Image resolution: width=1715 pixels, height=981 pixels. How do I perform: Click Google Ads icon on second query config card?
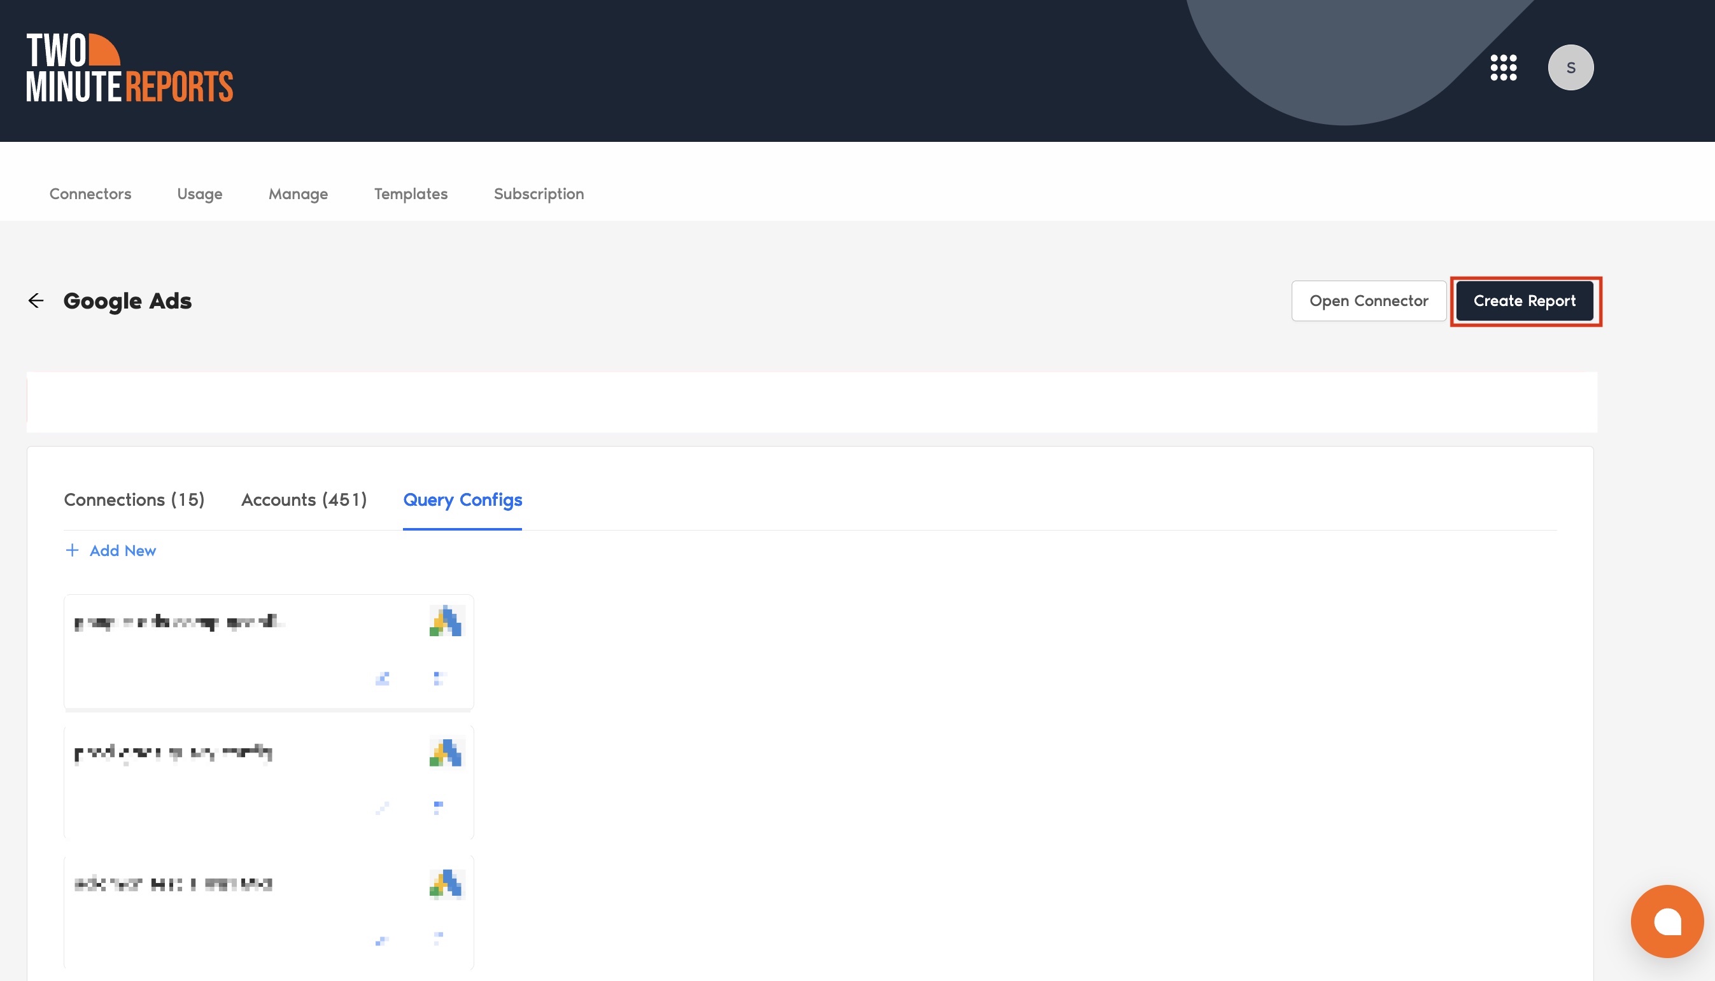click(x=446, y=753)
